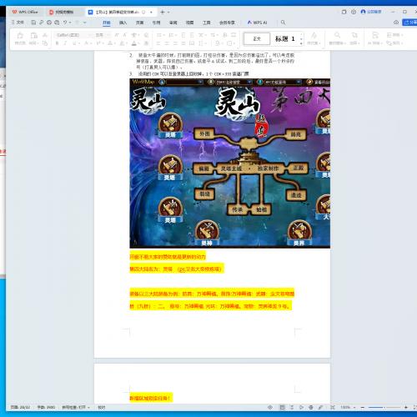The width and height of the screenshot is (417, 417).
Task: Toggle Underline formatting
Action: (x=74, y=43)
